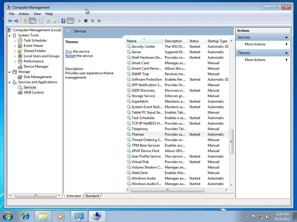Select the WMI Control tree icon
Screen dimensions: 297x222
click(20, 92)
